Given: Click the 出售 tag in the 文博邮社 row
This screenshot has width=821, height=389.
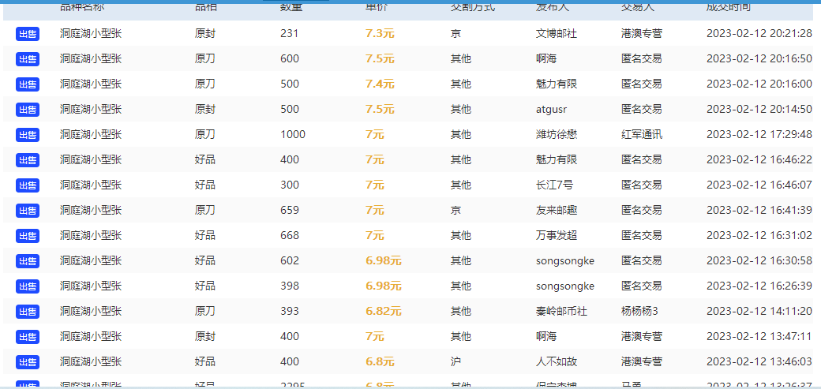Looking at the screenshot, I should coord(28,34).
